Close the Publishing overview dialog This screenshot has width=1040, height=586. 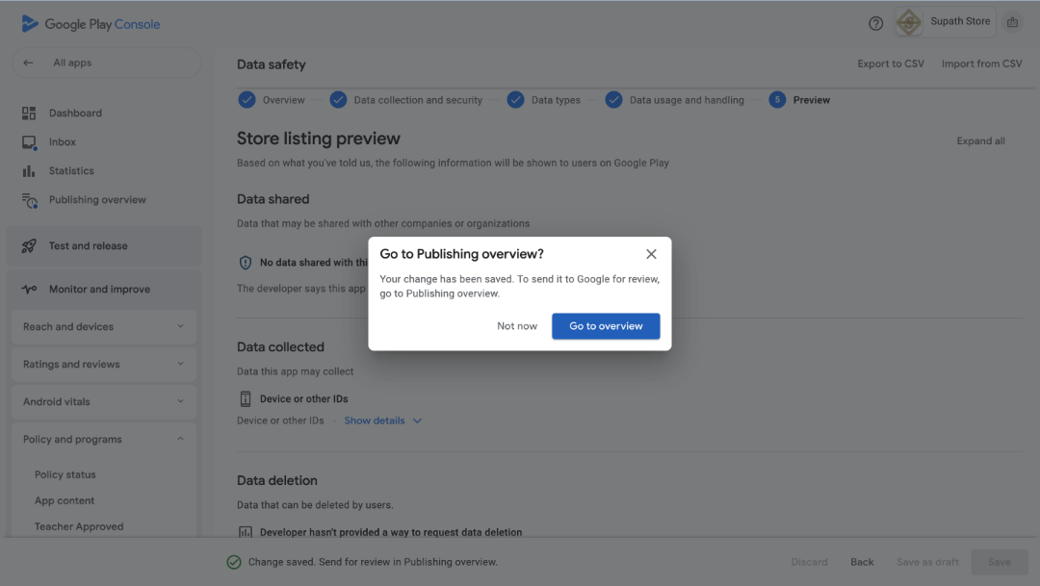651,254
